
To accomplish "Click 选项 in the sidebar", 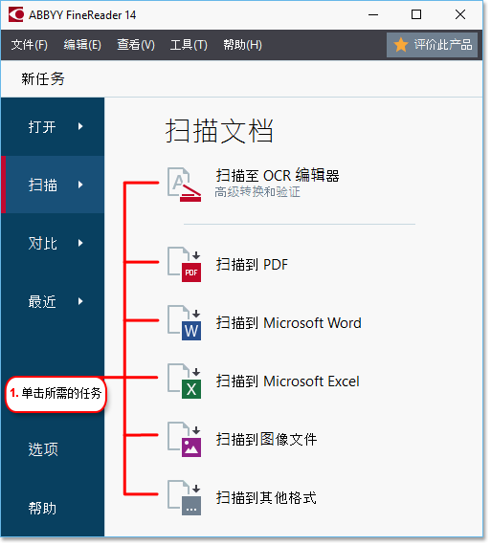I will [x=43, y=449].
